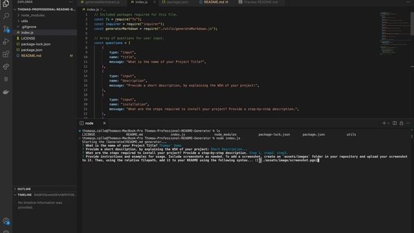
Task: Click the terminal answer 'Thomas' Demo'
Action: [x=170, y=146]
